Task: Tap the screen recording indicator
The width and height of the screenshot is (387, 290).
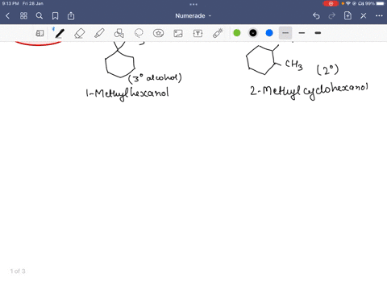Action: (331, 3)
